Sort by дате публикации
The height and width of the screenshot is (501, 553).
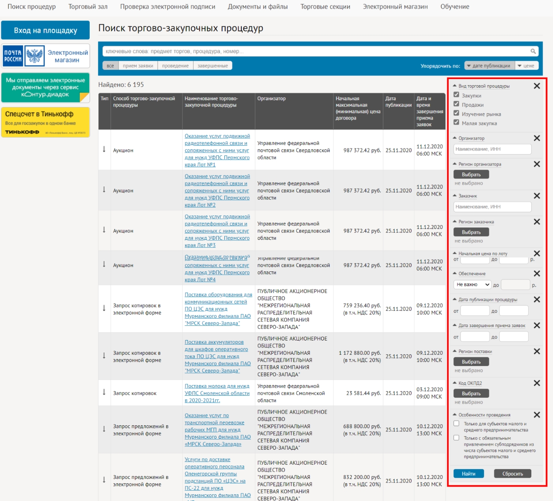(x=490, y=66)
